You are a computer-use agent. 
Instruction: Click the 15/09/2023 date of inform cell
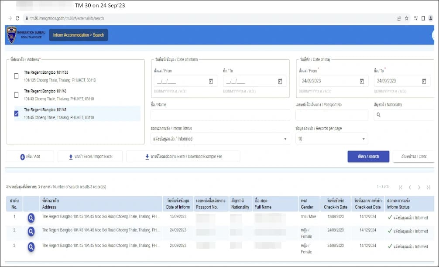coord(178,217)
